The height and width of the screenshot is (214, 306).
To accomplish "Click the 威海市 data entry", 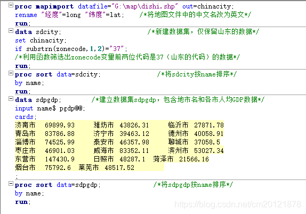I will click(x=121, y=151).
